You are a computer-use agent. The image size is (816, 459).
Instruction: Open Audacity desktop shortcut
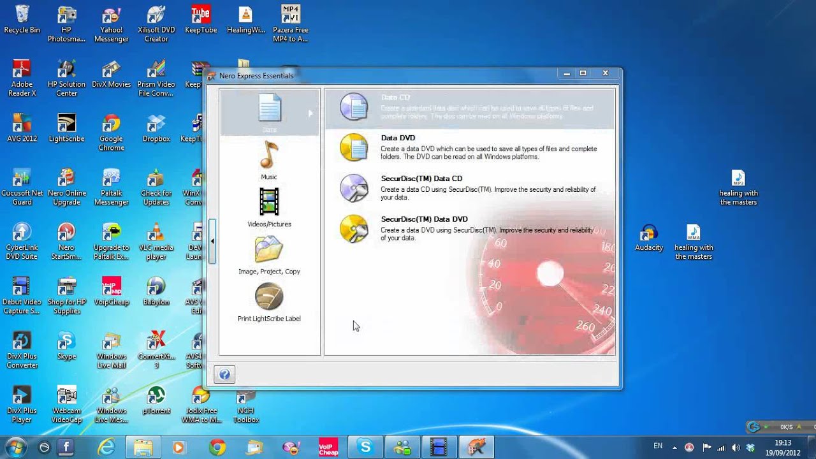[x=649, y=237]
